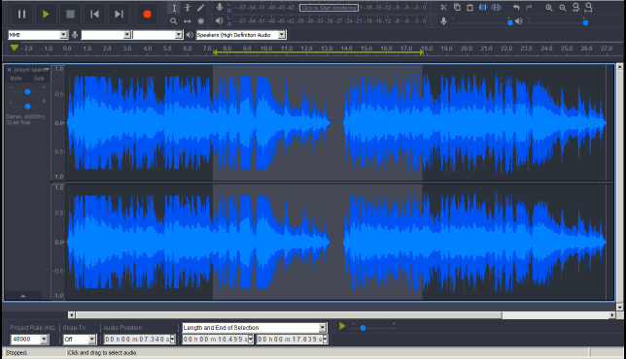Image resolution: width=626 pixels, height=359 pixels.
Task: Click the Copy icon
Action: point(457,8)
